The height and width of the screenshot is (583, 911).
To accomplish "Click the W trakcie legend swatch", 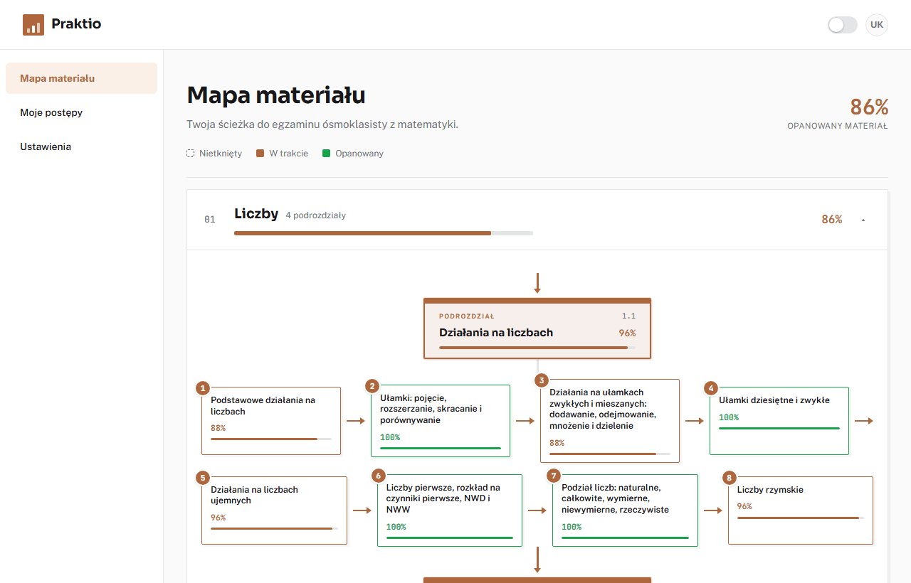I will click(260, 153).
